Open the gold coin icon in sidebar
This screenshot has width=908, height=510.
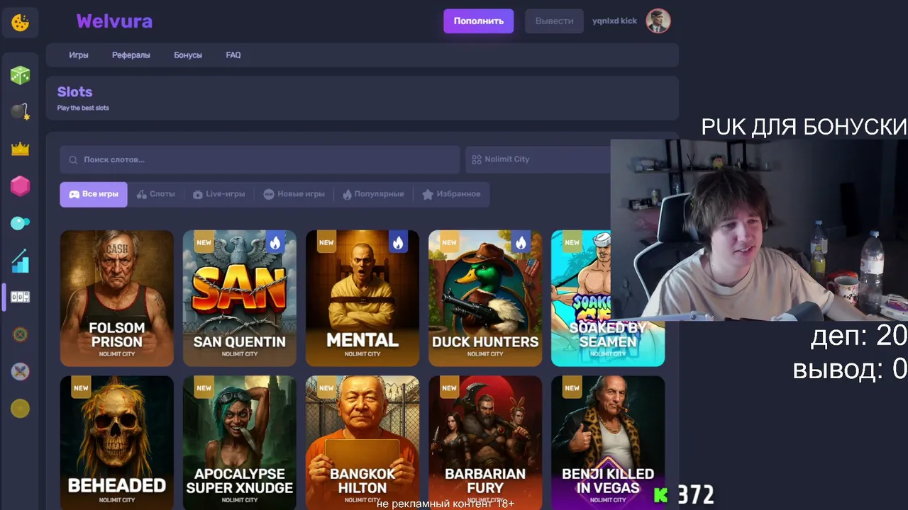point(20,408)
